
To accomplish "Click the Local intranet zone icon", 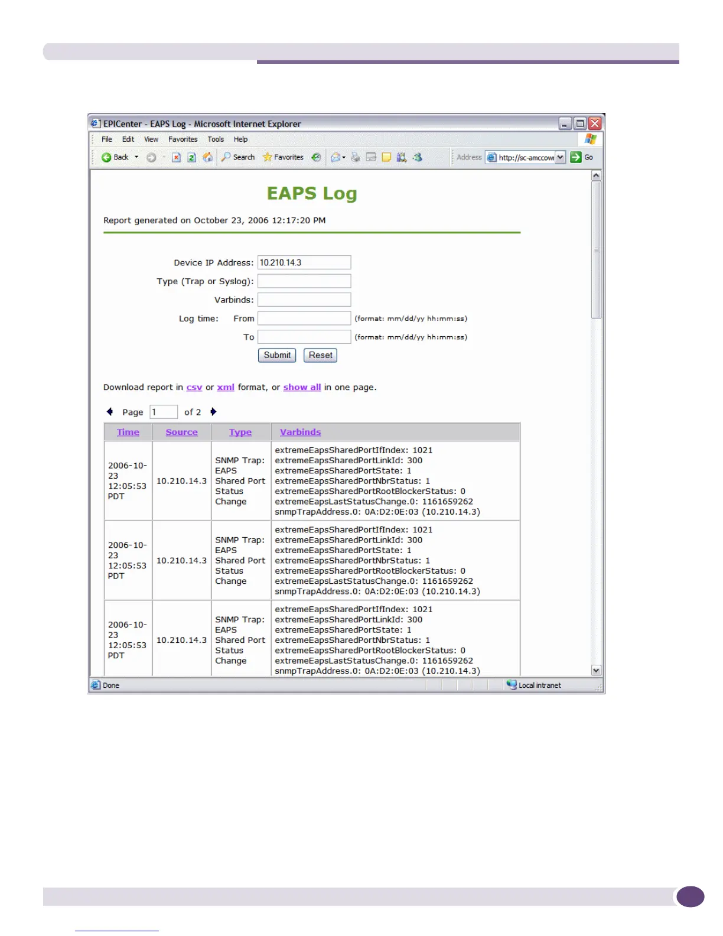I will (512, 685).
